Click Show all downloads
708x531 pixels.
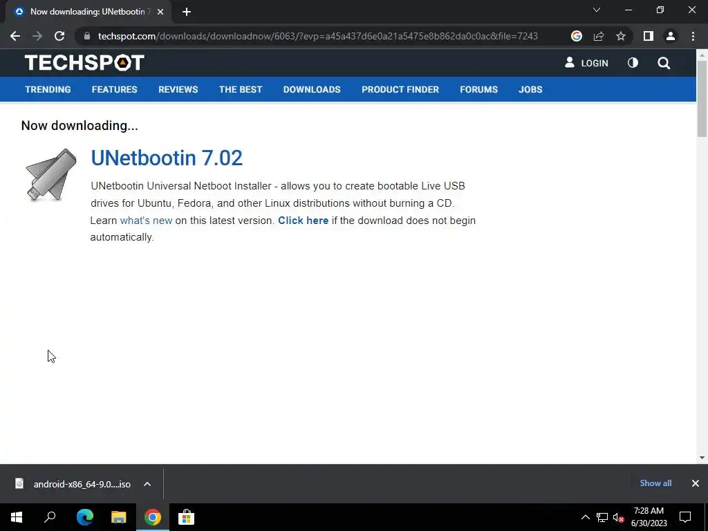[x=655, y=483]
